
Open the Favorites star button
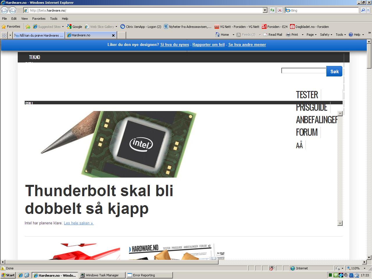click(11, 26)
